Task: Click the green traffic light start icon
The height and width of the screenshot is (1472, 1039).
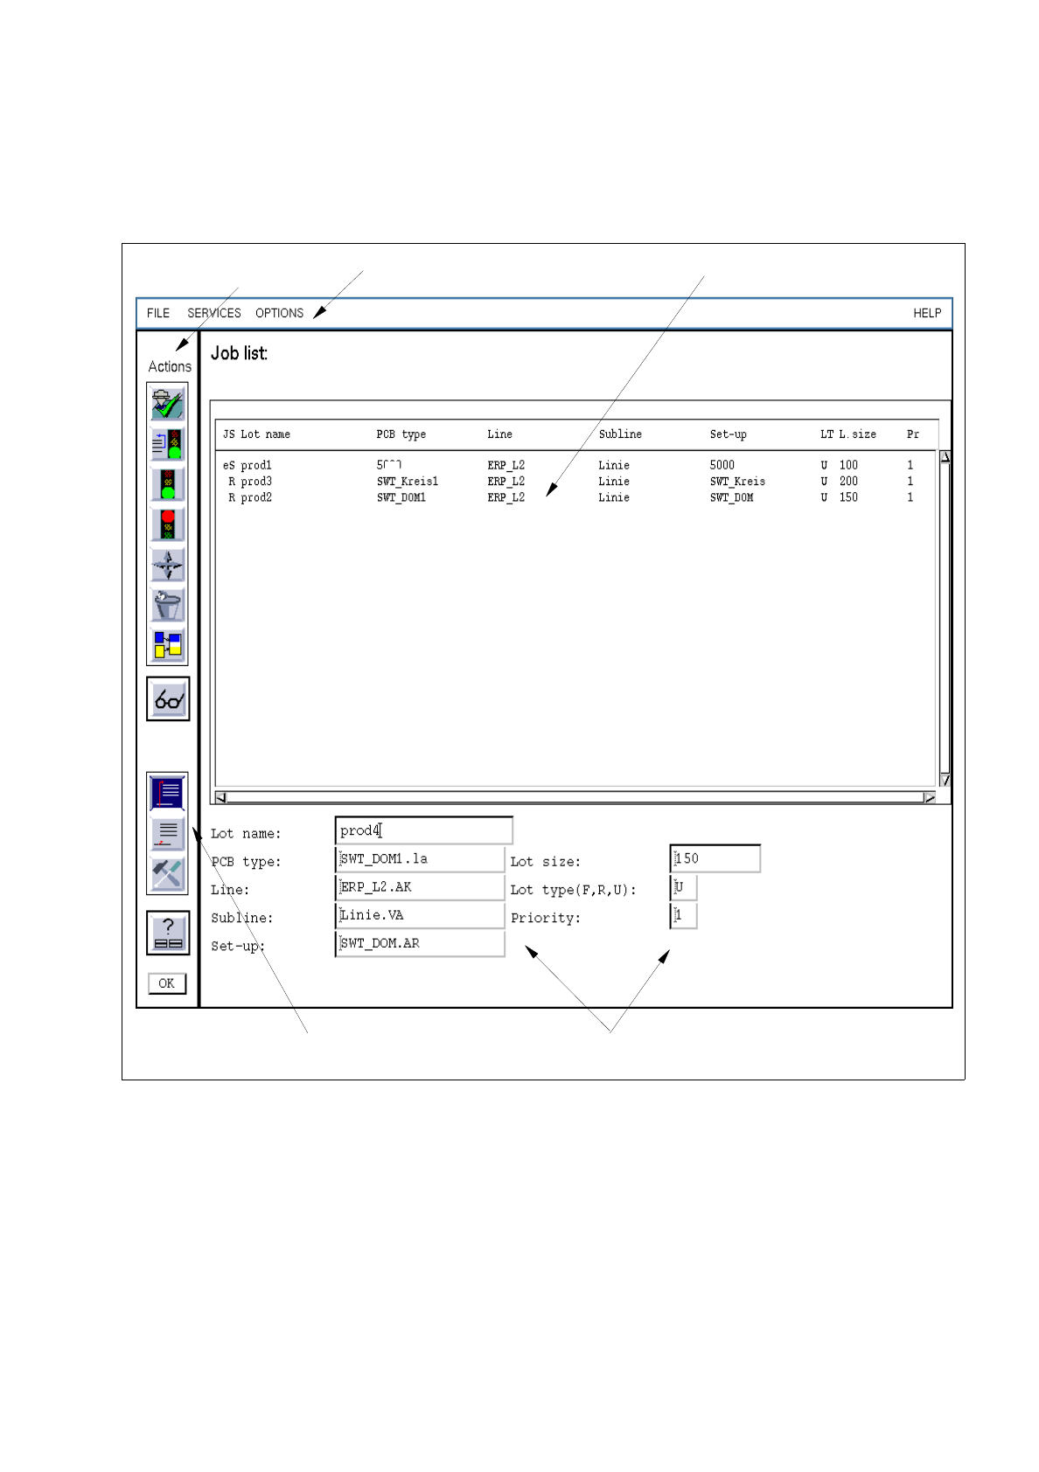Action: (167, 484)
